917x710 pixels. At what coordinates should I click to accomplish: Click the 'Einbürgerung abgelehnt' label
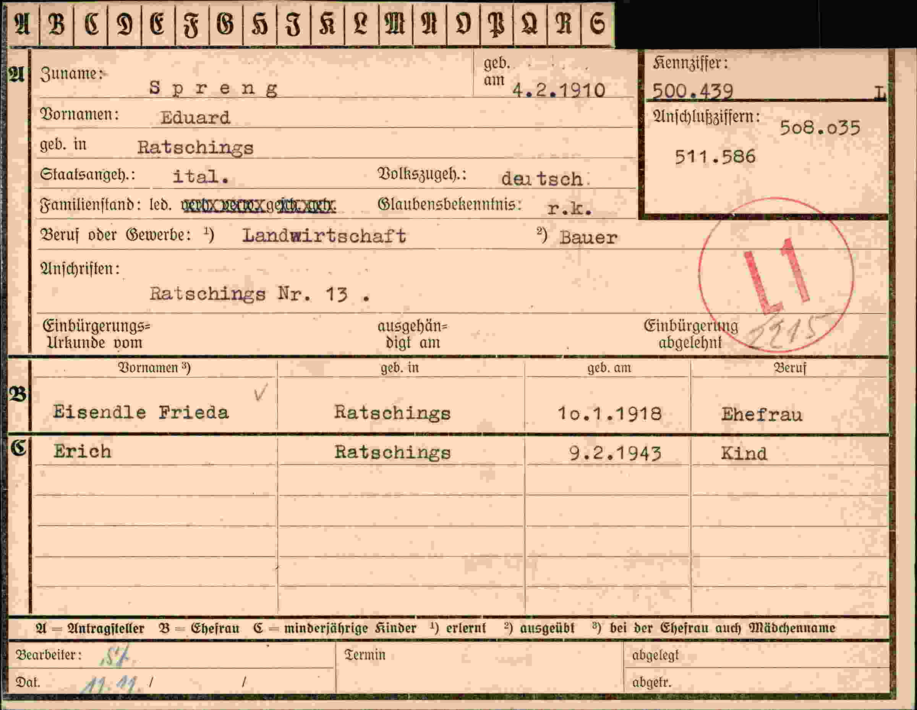point(691,335)
